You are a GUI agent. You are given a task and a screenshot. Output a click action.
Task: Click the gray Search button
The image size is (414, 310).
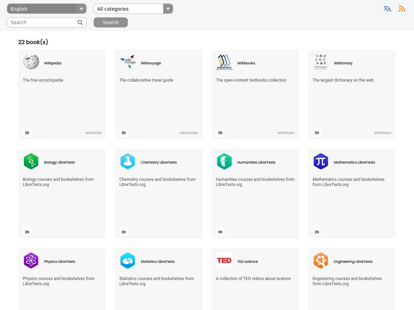(111, 22)
